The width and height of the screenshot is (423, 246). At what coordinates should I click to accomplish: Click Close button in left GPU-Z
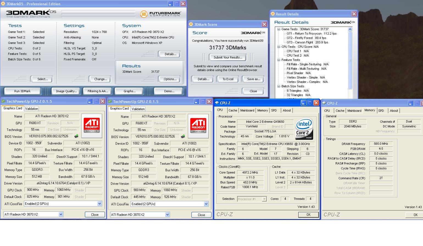[x=95, y=215]
